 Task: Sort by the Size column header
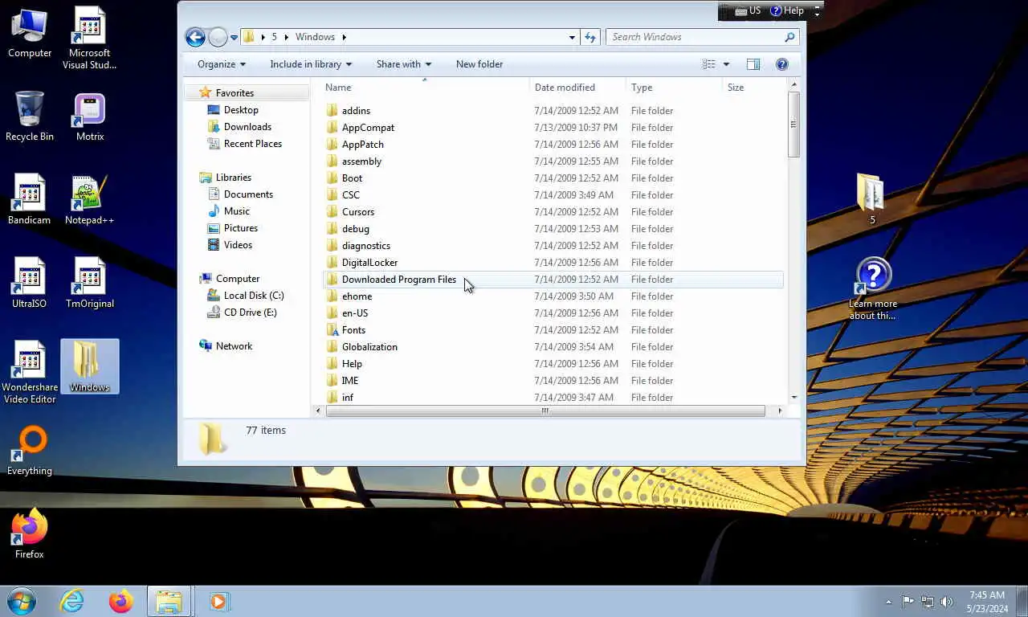point(753,88)
